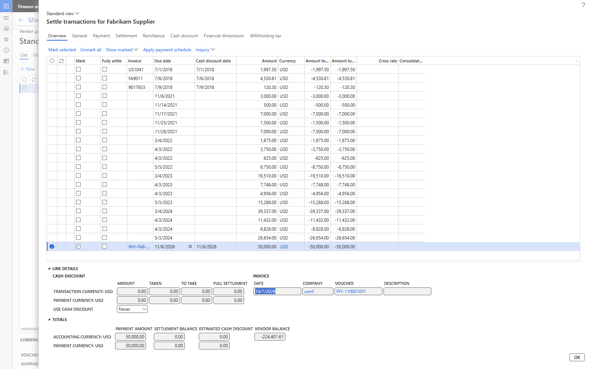This screenshot has width=590, height=369.
Task: Click the Save disk icon in background page
Action: click(x=31, y=20)
